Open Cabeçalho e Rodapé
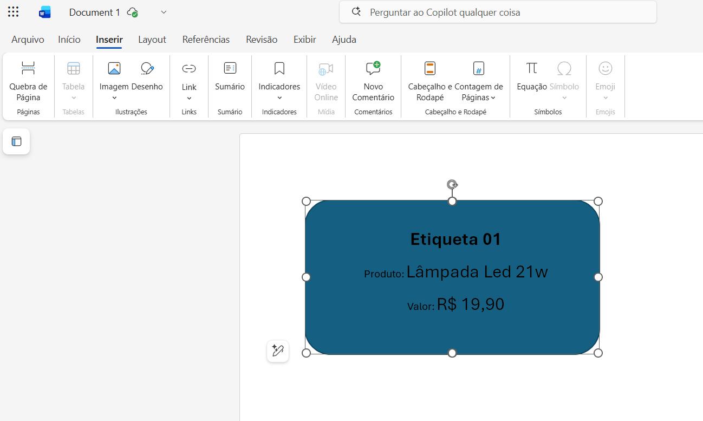The width and height of the screenshot is (703, 421). point(430,81)
